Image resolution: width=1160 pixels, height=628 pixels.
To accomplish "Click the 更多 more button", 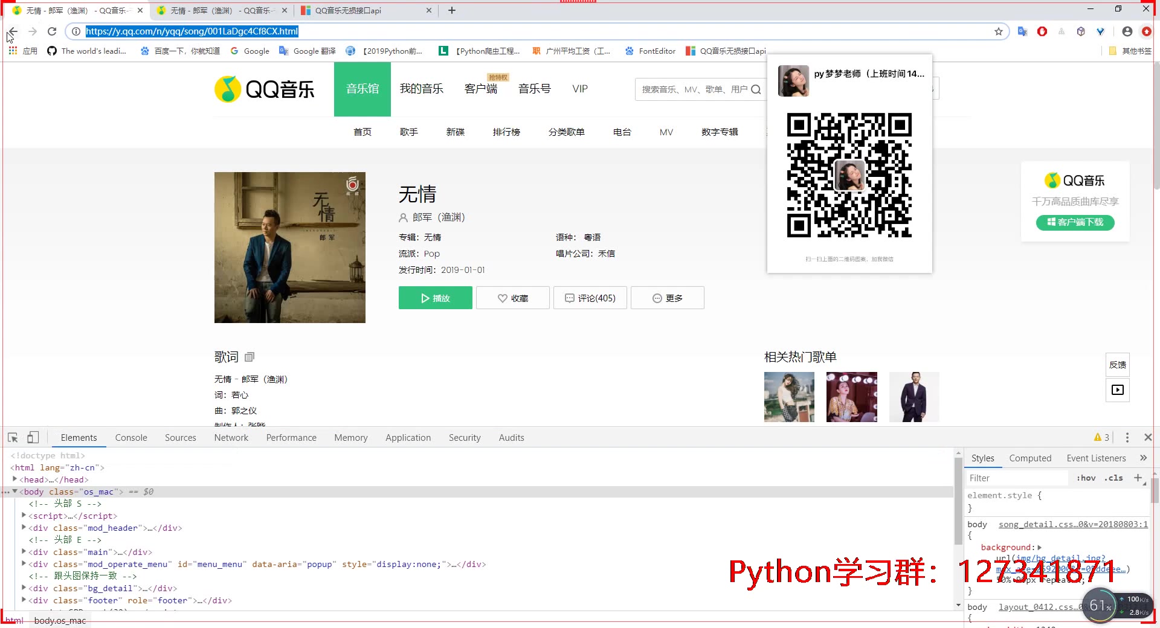I will click(668, 298).
